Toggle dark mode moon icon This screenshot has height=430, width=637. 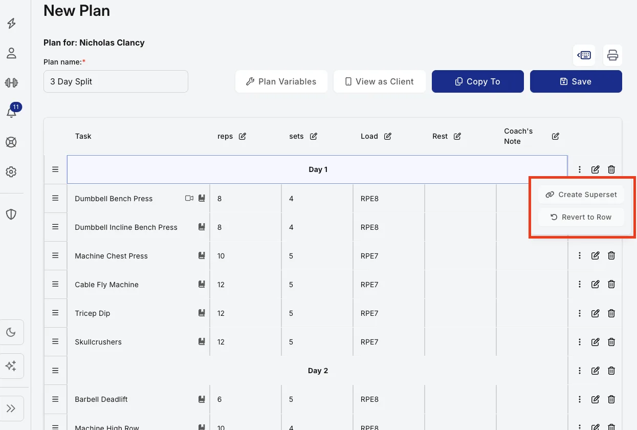pos(11,333)
